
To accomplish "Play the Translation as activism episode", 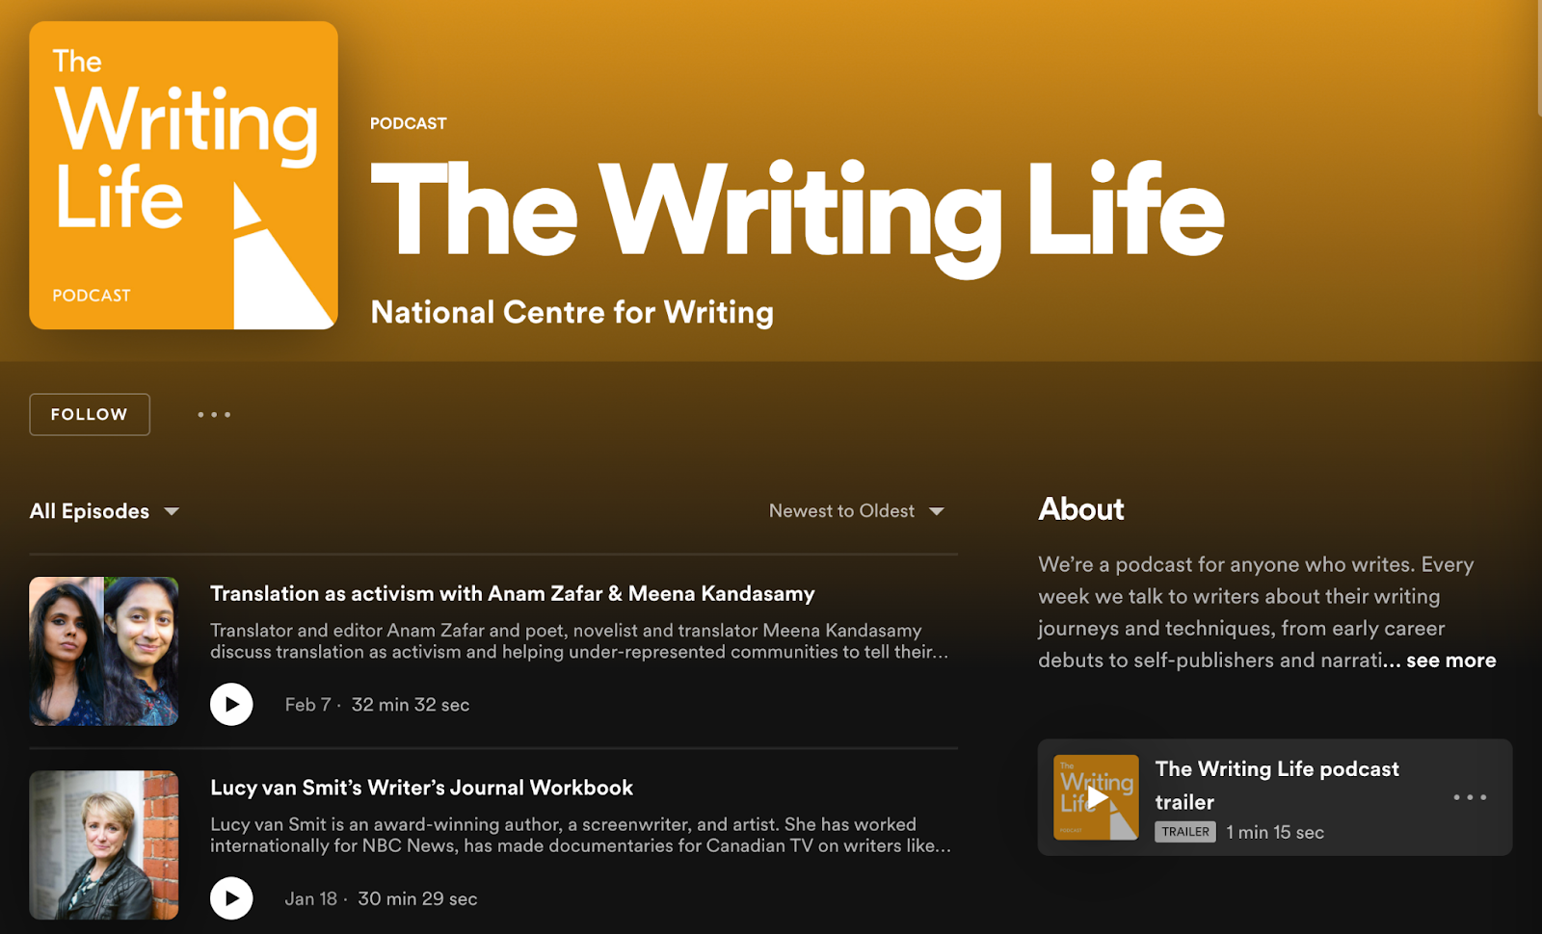I will click(231, 704).
